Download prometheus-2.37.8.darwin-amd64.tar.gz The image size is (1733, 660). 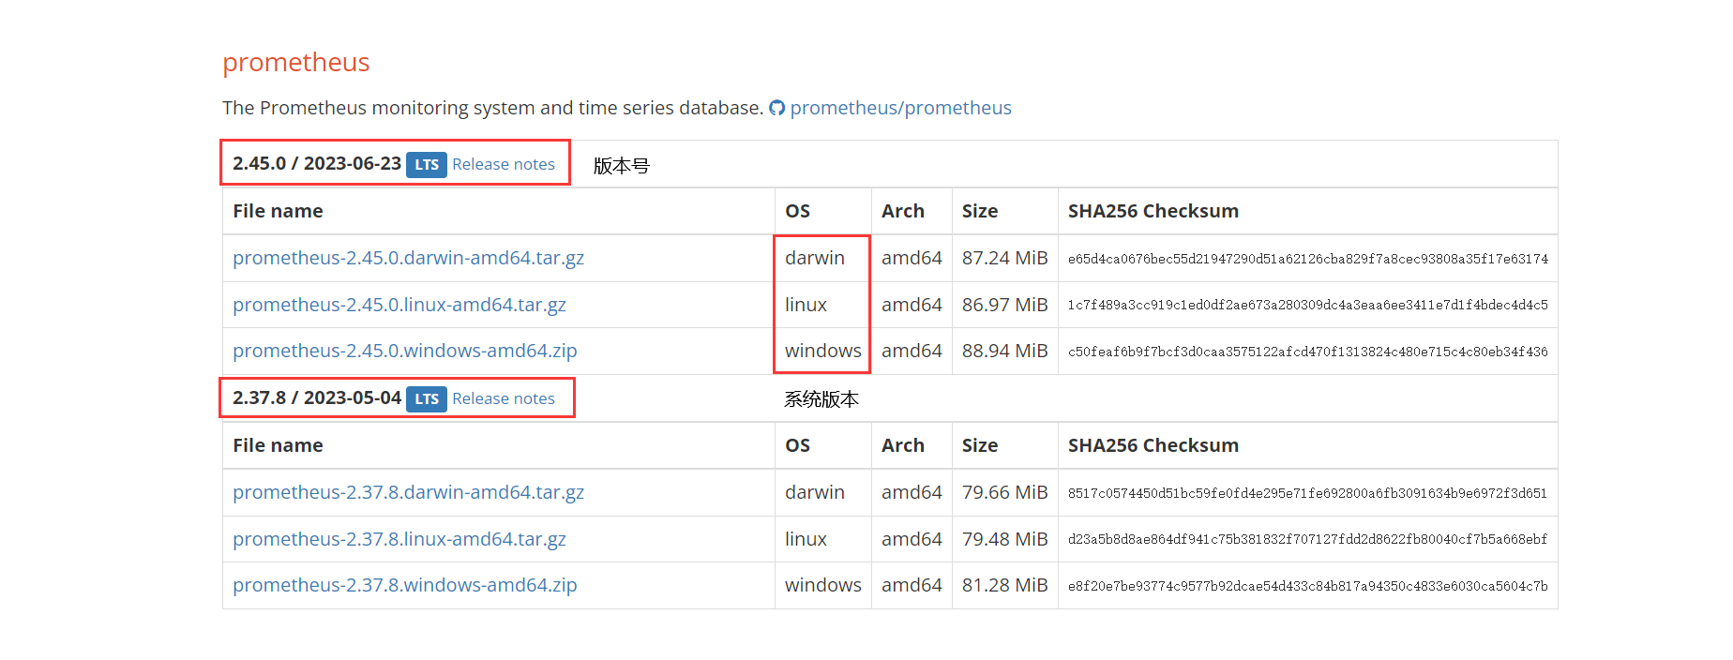[x=408, y=492]
